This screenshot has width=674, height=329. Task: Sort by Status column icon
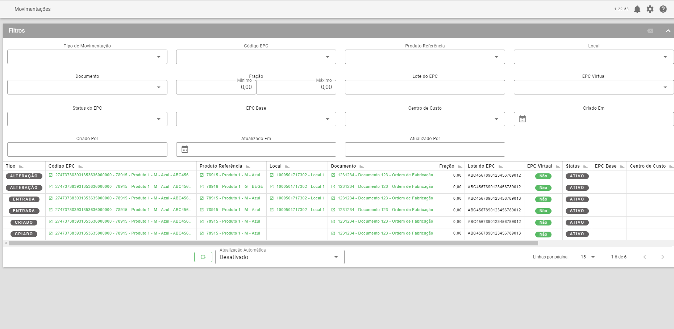tap(585, 166)
